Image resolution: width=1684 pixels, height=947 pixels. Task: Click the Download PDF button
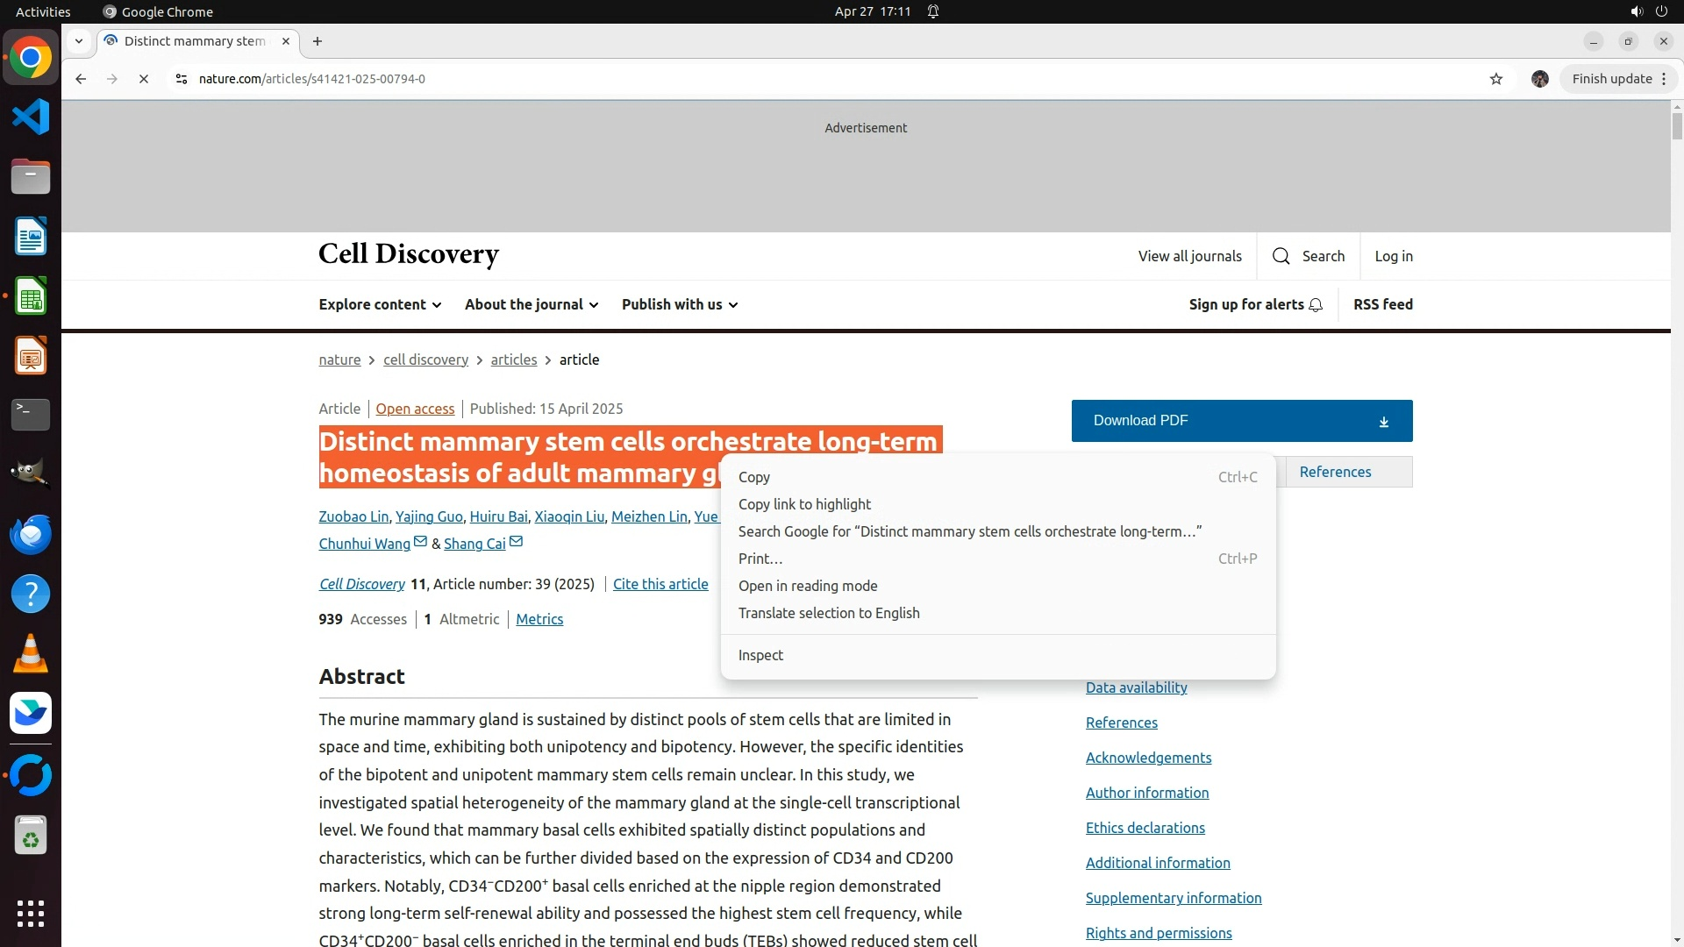point(1241,421)
